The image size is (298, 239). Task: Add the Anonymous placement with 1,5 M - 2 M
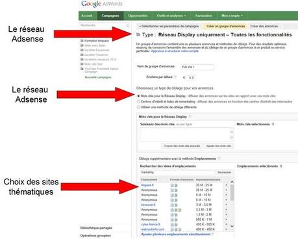point(227,214)
